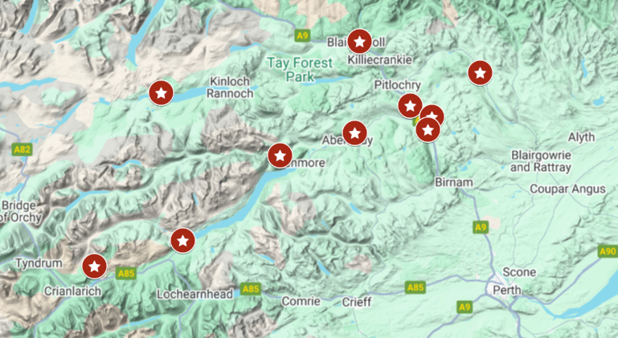Screen dimensions: 618x338
Task: Click the A82 road shield
Action: pyautogui.click(x=22, y=149)
